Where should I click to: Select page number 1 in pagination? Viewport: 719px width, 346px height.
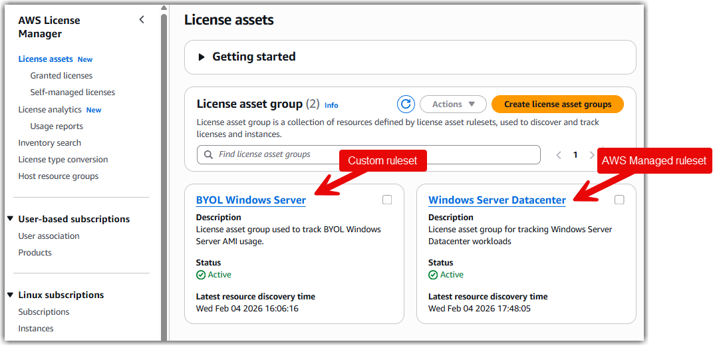(575, 155)
